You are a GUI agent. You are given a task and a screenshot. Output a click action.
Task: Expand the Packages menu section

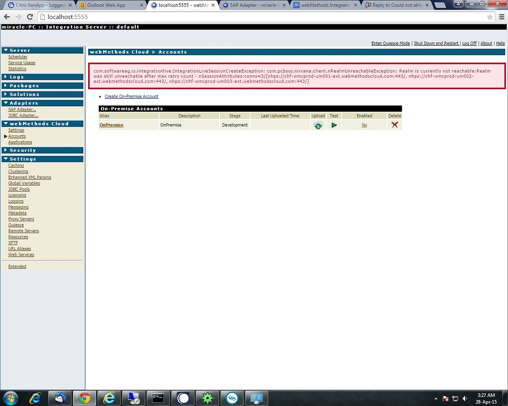43,86
